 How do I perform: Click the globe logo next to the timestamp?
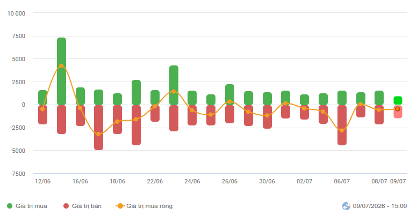tap(346, 206)
